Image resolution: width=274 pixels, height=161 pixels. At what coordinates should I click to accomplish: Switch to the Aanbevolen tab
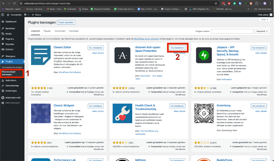click(x=60, y=31)
